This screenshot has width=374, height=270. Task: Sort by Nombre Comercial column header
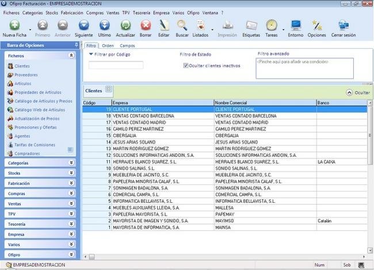(x=264, y=103)
